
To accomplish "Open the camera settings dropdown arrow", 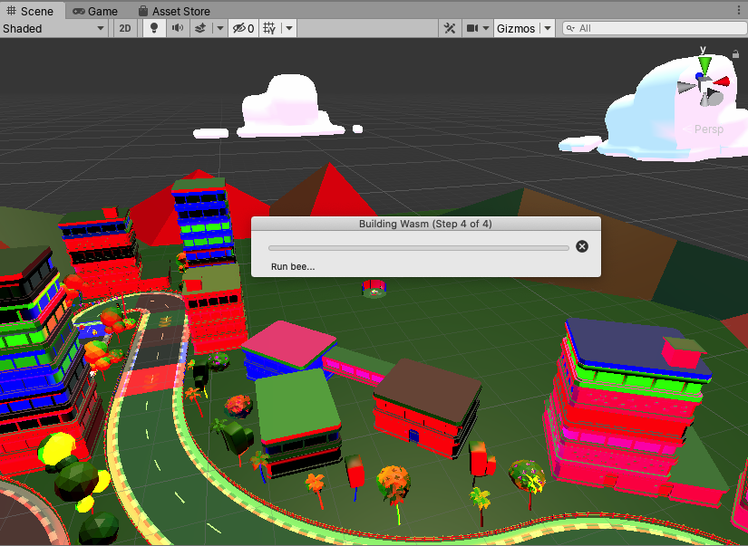I will (x=486, y=28).
